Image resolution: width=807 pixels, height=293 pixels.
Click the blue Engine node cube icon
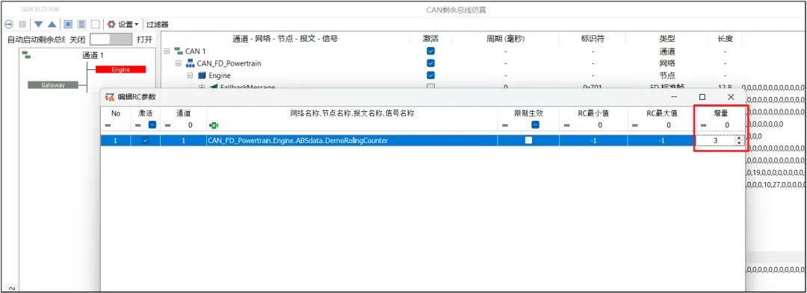pyautogui.click(x=202, y=75)
